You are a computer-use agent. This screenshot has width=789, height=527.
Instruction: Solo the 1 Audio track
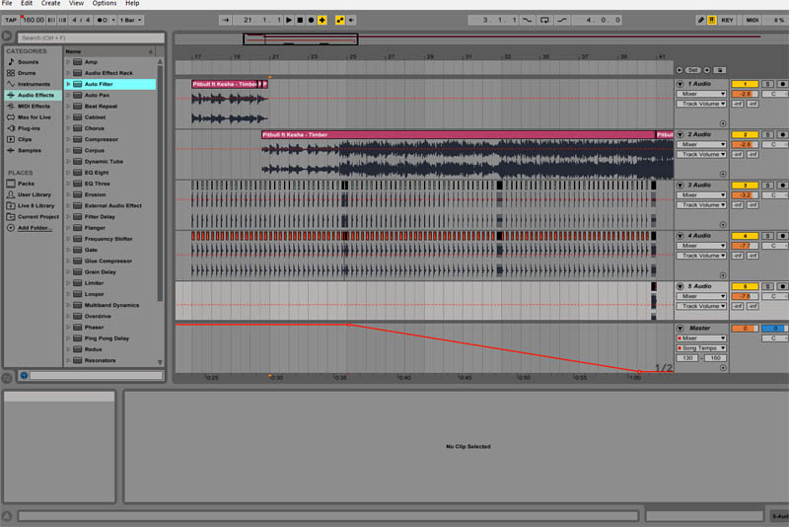click(x=767, y=84)
